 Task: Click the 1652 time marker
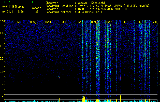33,22
